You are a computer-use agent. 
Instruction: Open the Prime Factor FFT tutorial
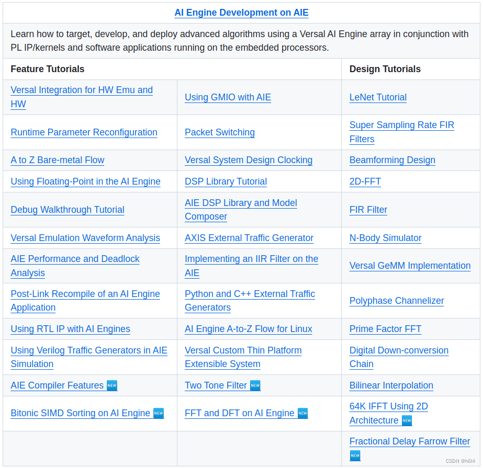point(385,329)
